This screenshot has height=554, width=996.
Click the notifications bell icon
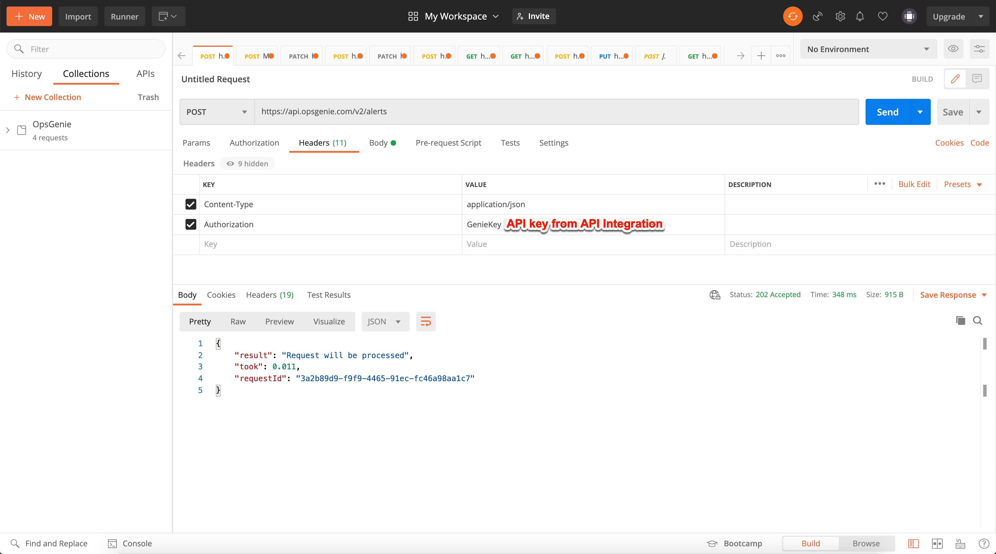pos(860,16)
